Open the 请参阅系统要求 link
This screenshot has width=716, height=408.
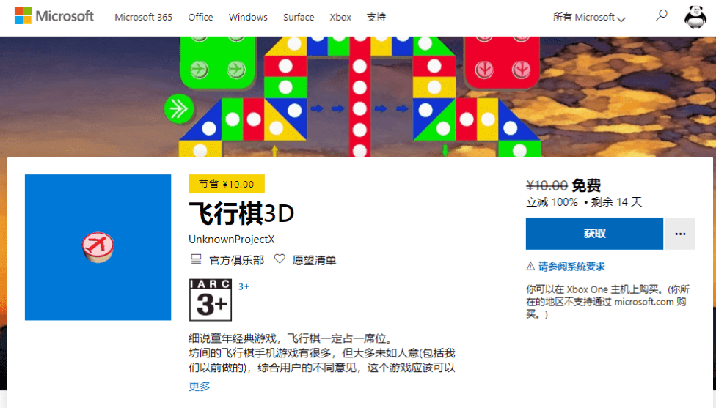(571, 267)
